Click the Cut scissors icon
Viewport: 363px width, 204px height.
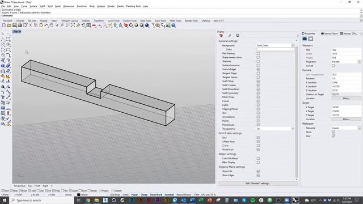click(30, 25)
